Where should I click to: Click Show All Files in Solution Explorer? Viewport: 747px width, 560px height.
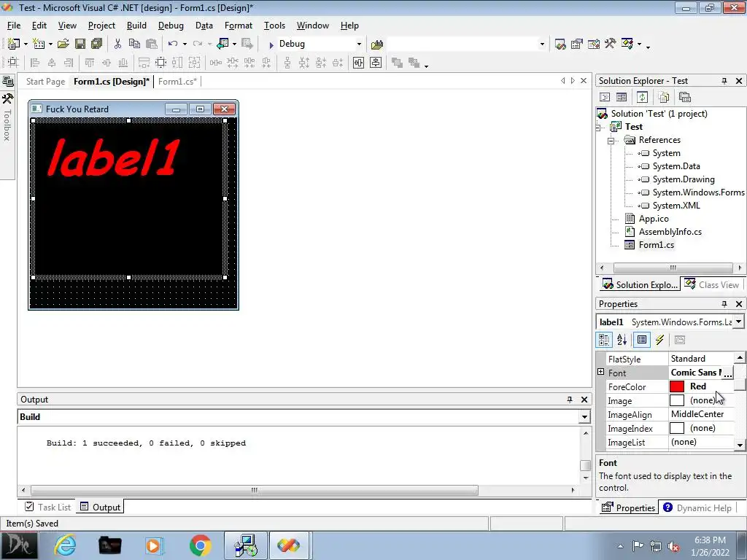pos(664,97)
